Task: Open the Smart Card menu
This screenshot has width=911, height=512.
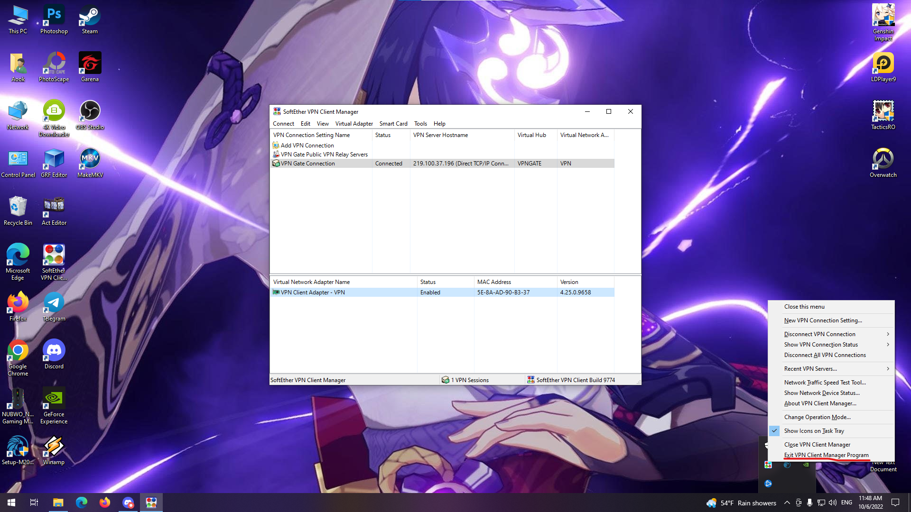Action: coord(393,124)
